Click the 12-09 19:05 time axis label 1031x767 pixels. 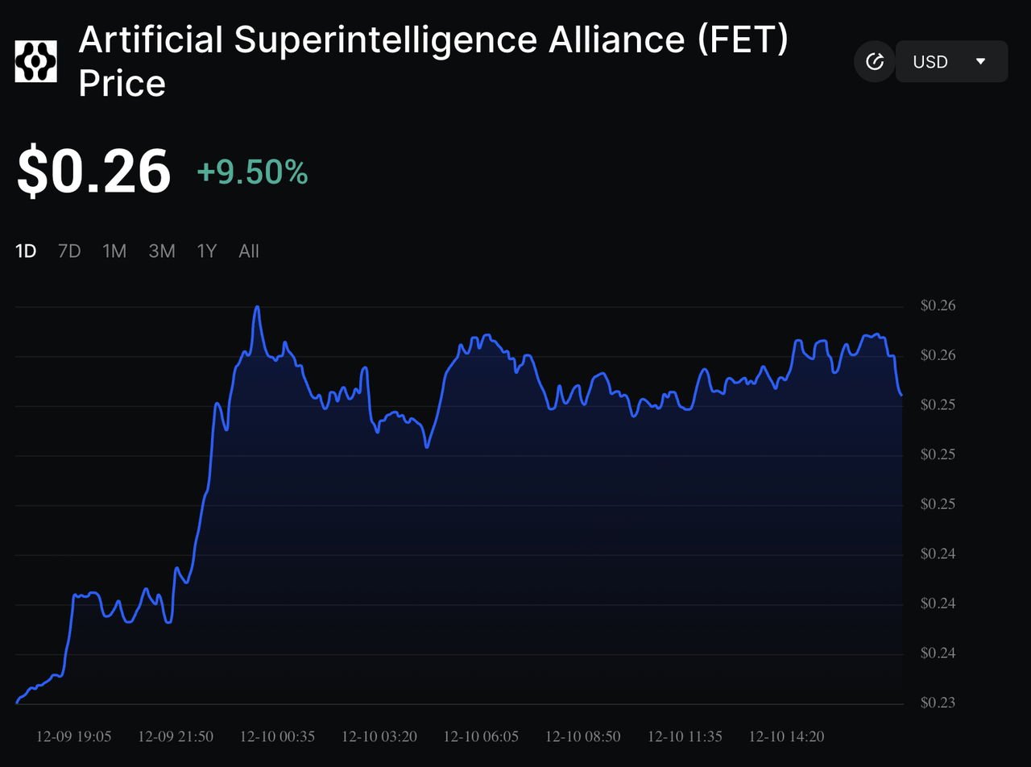click(x=74, y=736)
